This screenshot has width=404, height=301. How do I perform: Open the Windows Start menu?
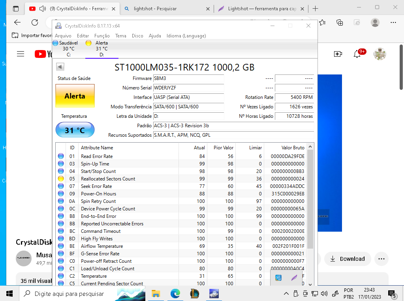pyautogui.click(x=9, y=294)
